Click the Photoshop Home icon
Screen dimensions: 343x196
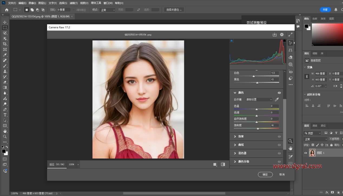(x=7, y=10)
